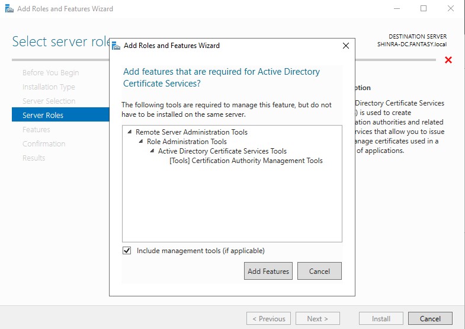Select Active Directory Certificate Services Tools text
Screen dimensions: 465x329
[222, 151]
